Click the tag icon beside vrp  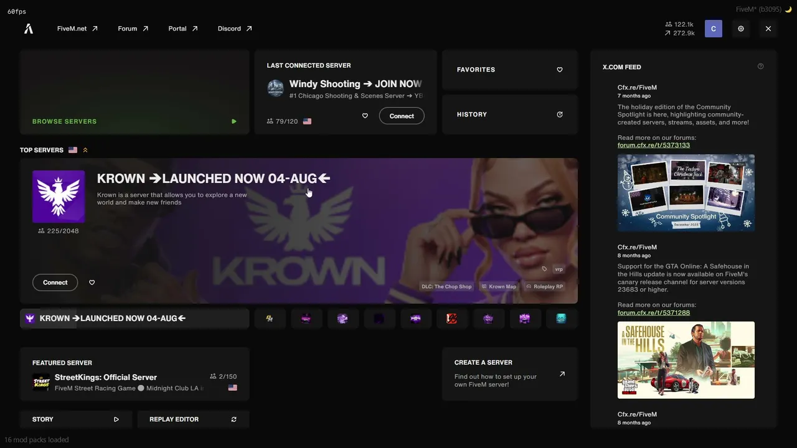coord(544,269)
